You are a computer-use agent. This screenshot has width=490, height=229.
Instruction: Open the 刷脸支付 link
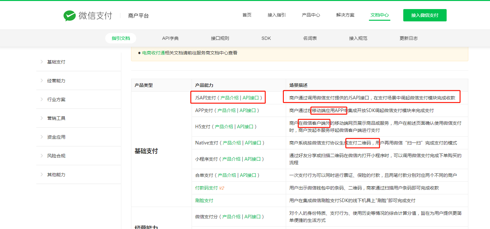click(204, 200)
